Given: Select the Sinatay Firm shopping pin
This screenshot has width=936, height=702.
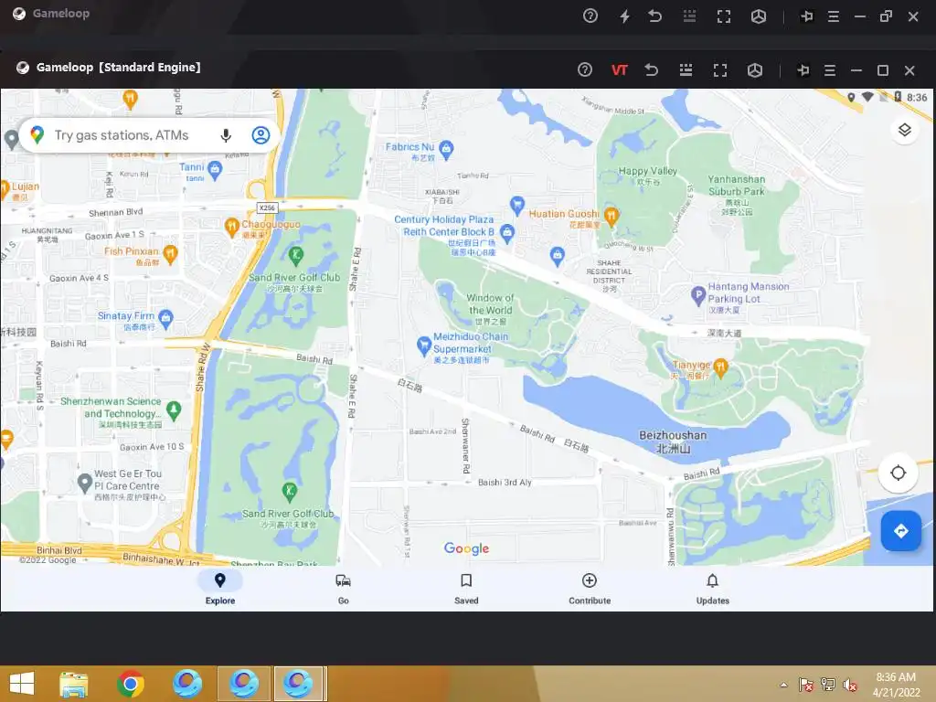Looking at the screenshot, I should (x=166, y=317).
